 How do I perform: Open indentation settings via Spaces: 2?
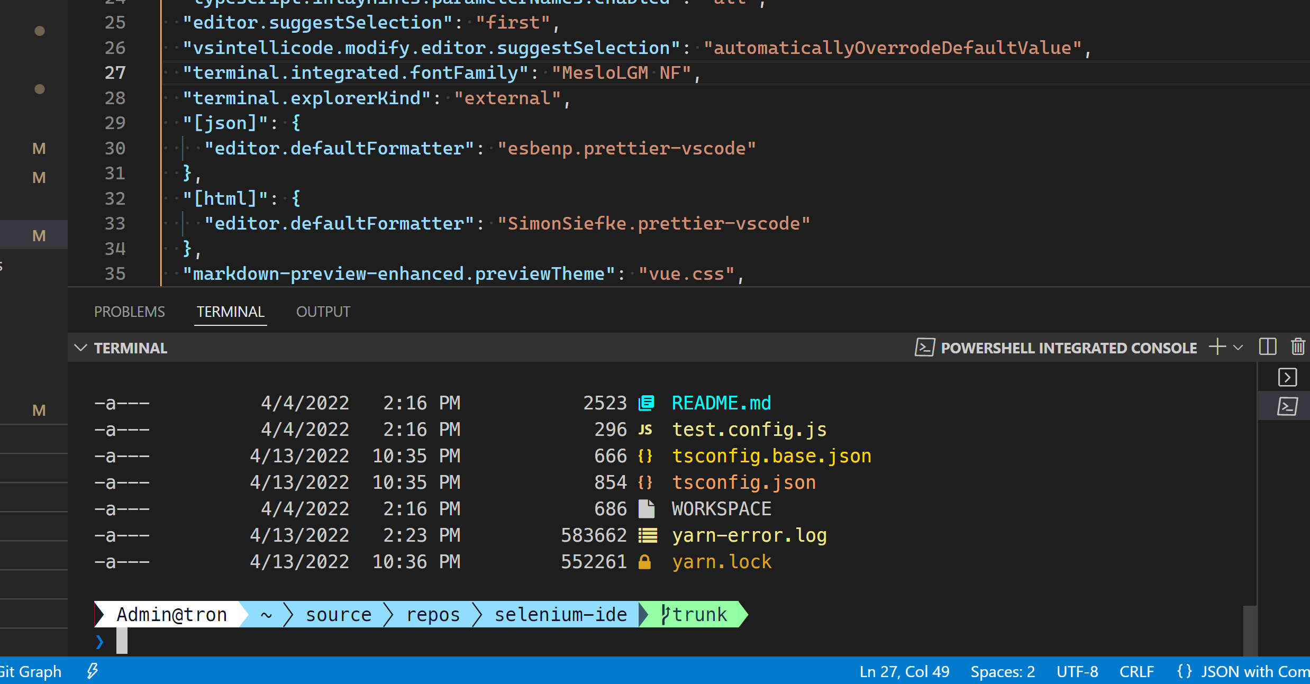coord(1002,671)
